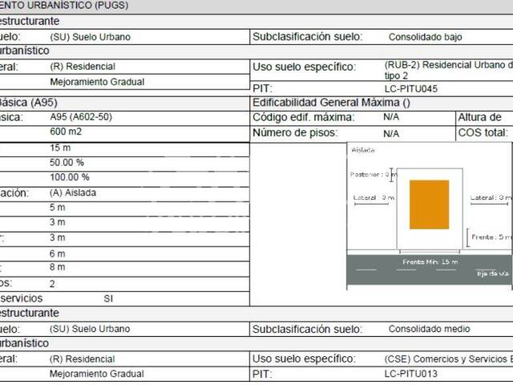
Task: Select the text "Consolidado bajo"
Action: click(426, 37)
